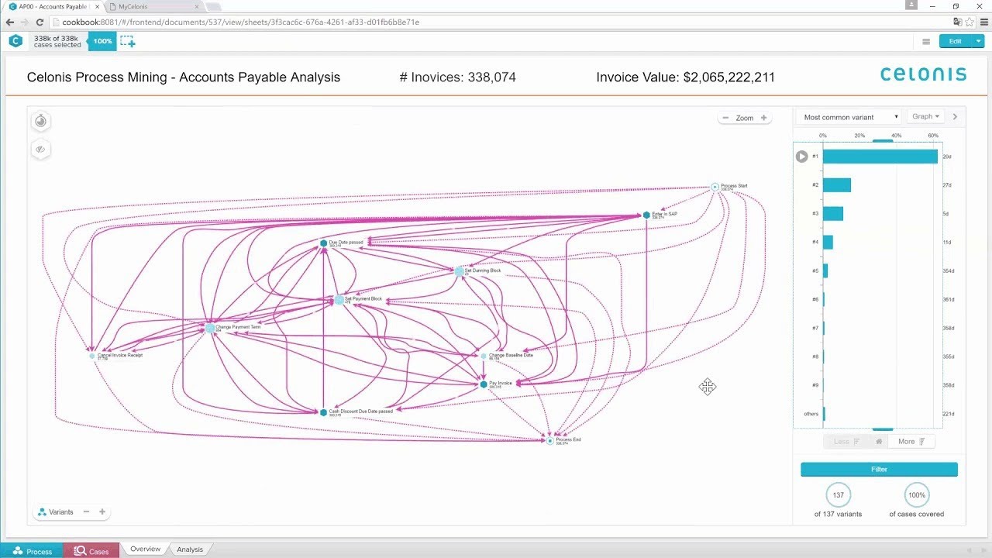Open the Analysis sheet tab

click(x=190, y=549)
